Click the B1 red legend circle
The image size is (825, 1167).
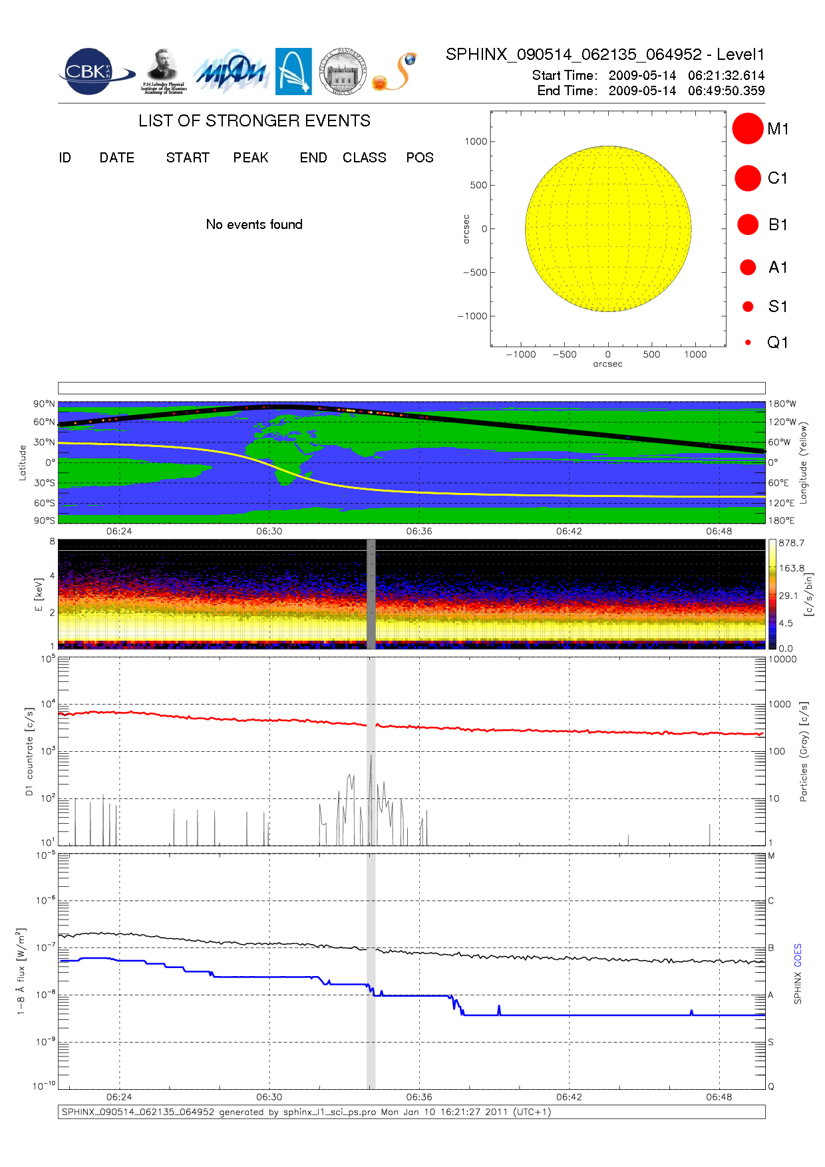click(x=748, y=225)
